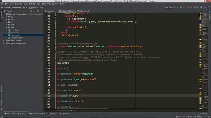Image resolution: width=211 pixels, height=118 pixels.
Task: Open the Refactor menu
Action: pos(32,4)
